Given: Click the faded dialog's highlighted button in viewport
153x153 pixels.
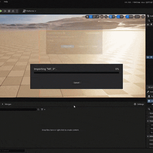Looking at the screenshot, I should [67, 47].
